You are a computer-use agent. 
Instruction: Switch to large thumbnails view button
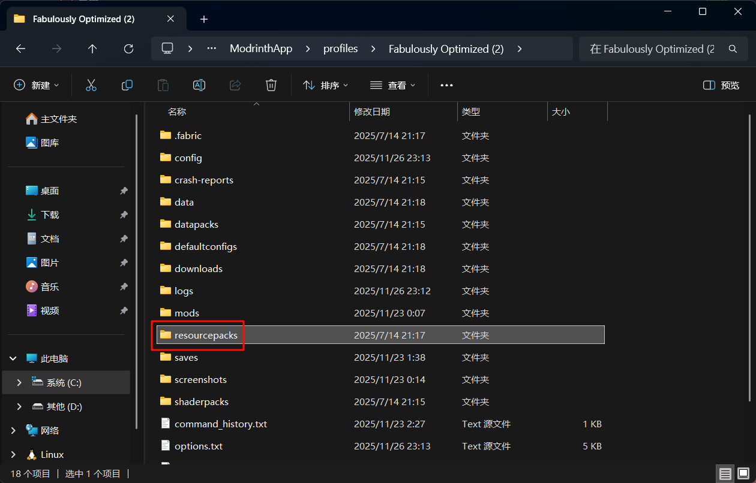click(x=742, y=474)
